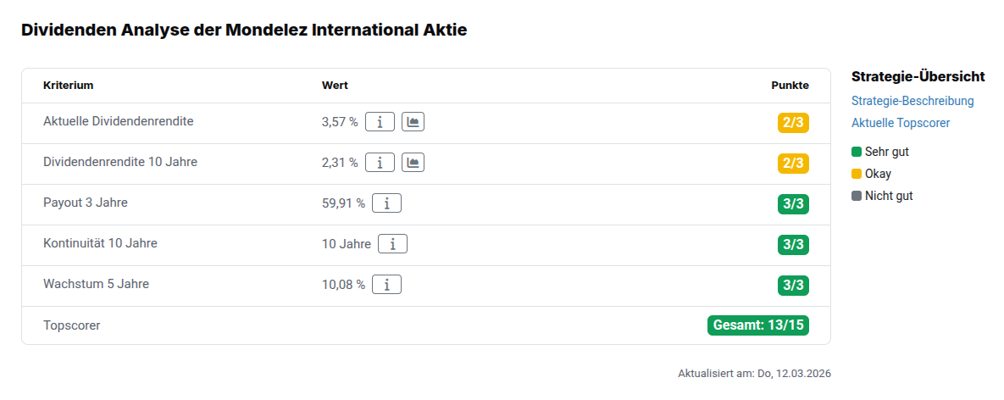
Task: Click info icon beside Wachstum 5 Jahre
Action: [386, 285]
